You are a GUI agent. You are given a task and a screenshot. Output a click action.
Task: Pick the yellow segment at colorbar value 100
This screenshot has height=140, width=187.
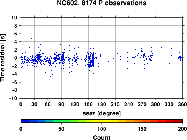(x=102, y=121)
